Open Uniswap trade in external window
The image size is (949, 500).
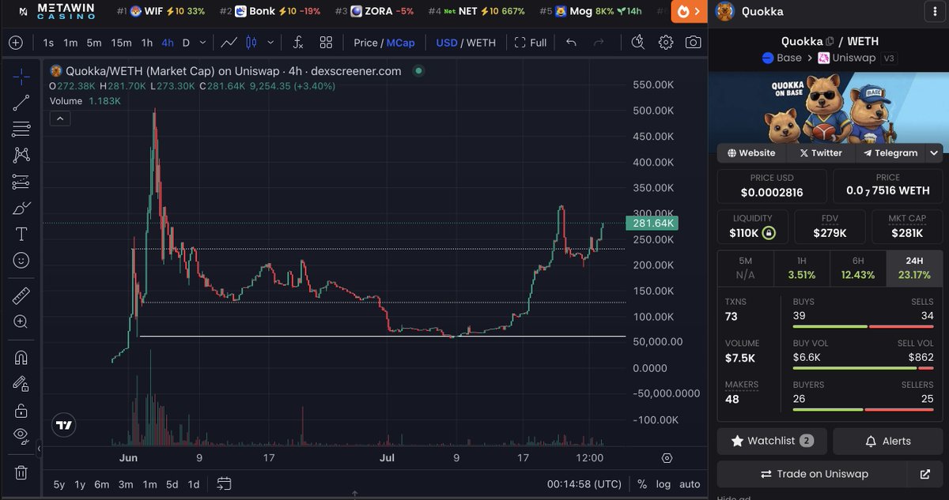pos(925,474)
